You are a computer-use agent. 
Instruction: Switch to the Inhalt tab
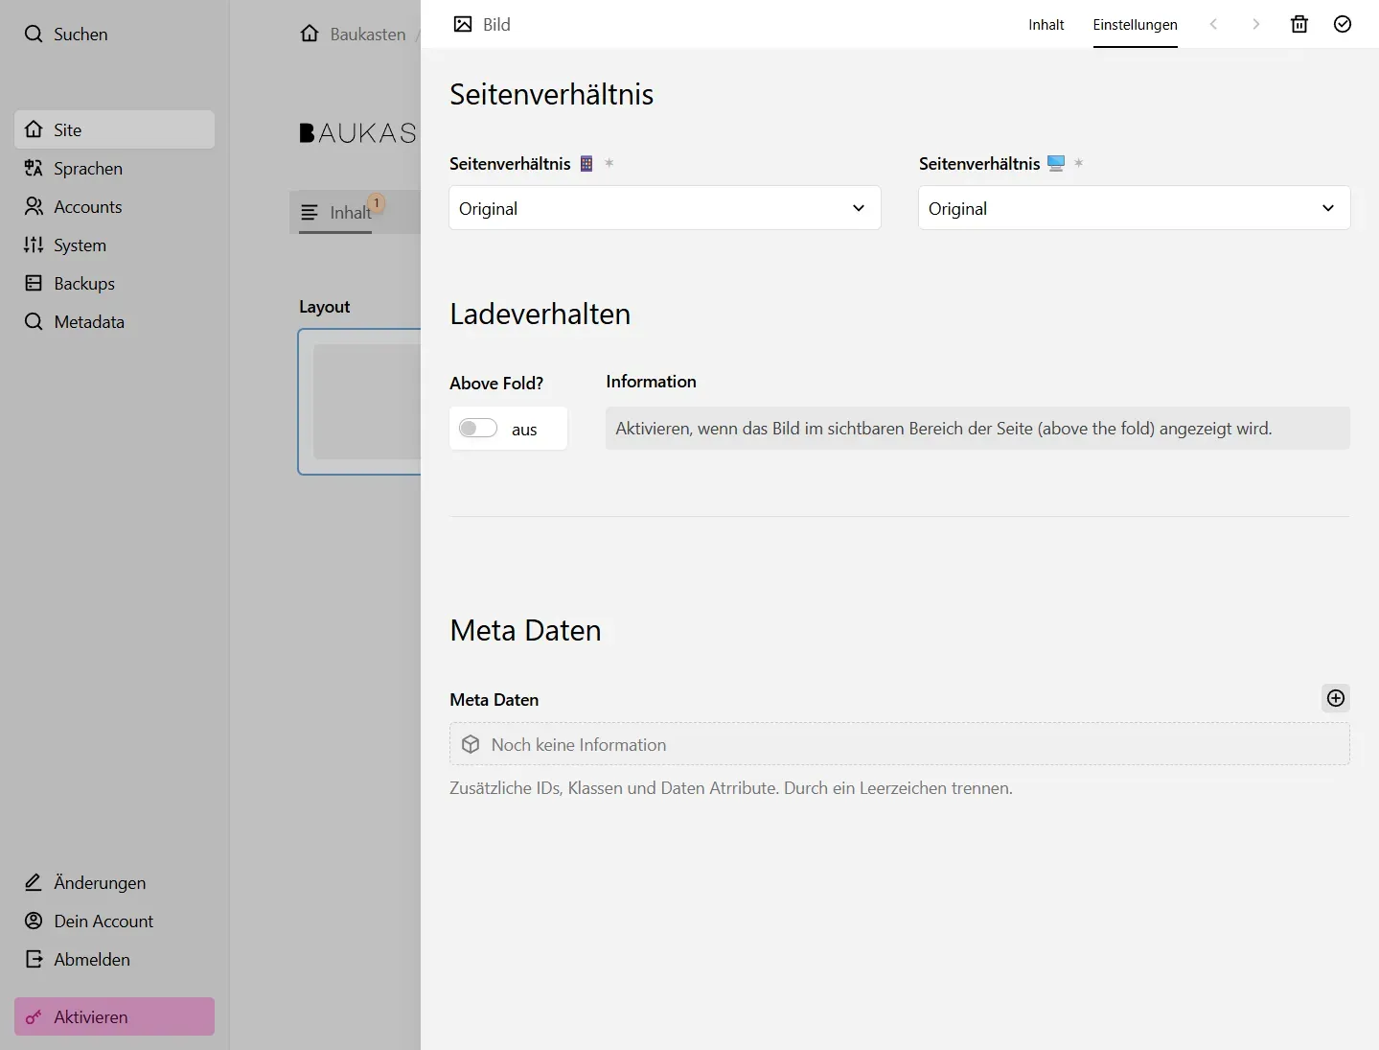point(1046,25)
